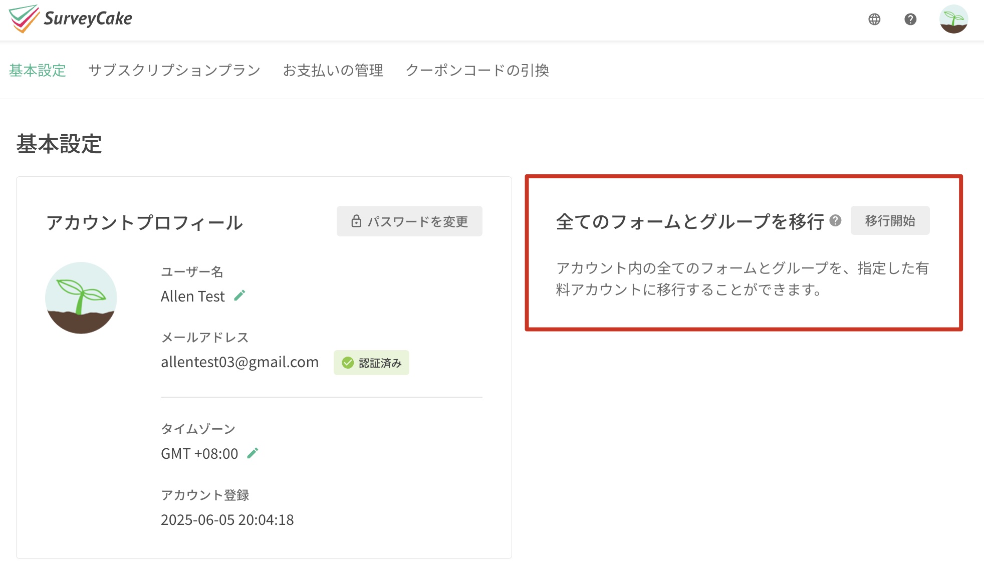Screen dimensions: 984x585
Task: Click the timezone value GMT +08:00
Action: coord(199,453)
